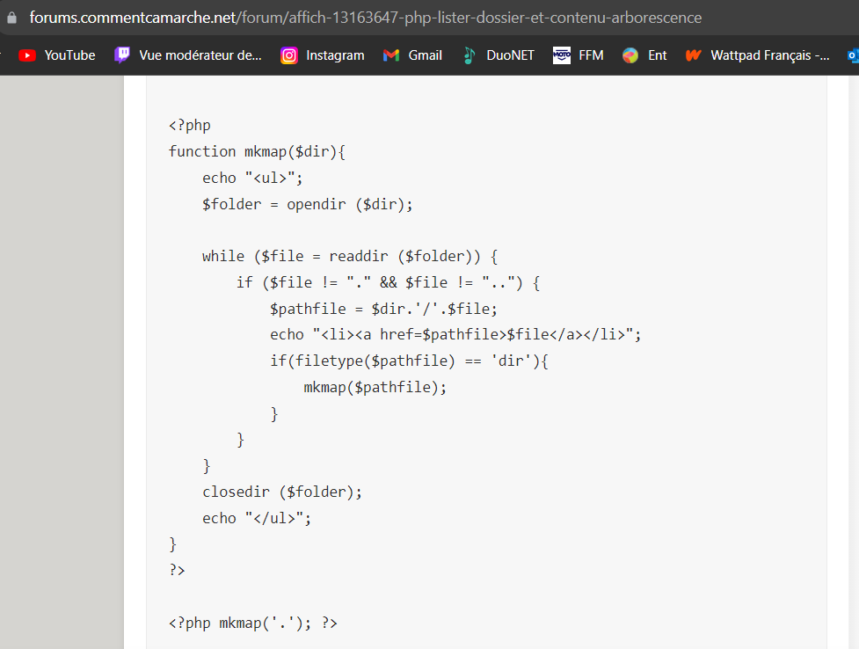The image size is (859, 649).
Task: Open the Ent bookmark
Action: 644,55
